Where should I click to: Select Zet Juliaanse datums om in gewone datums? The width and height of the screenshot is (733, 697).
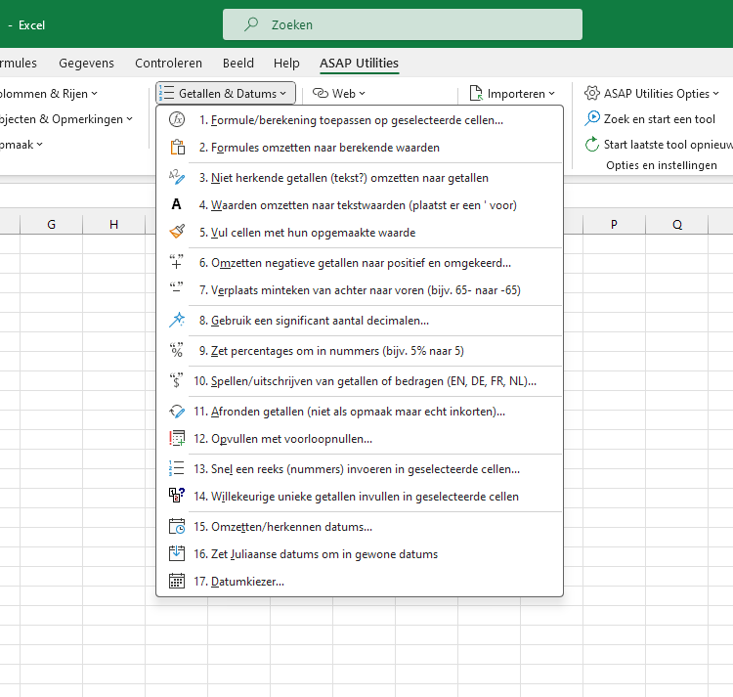point(359,554)
